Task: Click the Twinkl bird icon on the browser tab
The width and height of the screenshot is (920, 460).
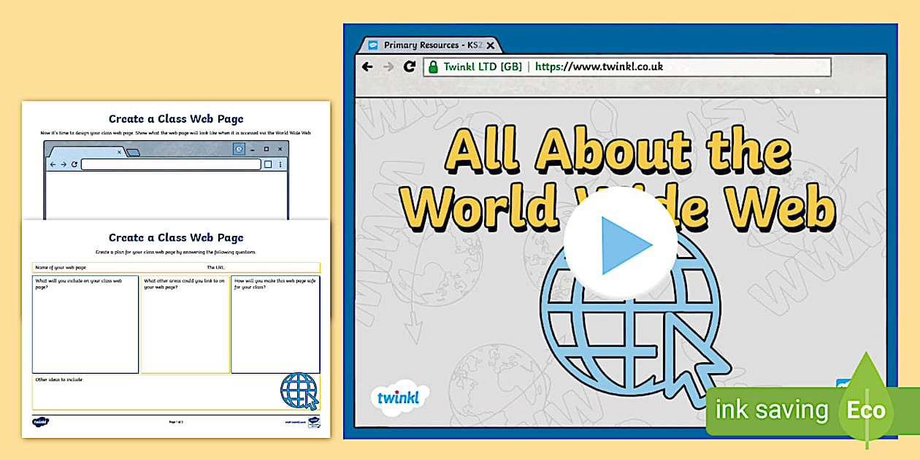Action: pos(374,45)
